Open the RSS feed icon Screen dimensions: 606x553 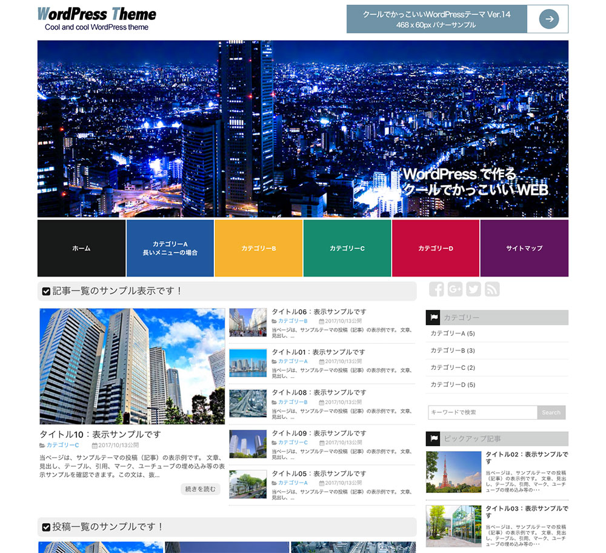click(492, 289)
